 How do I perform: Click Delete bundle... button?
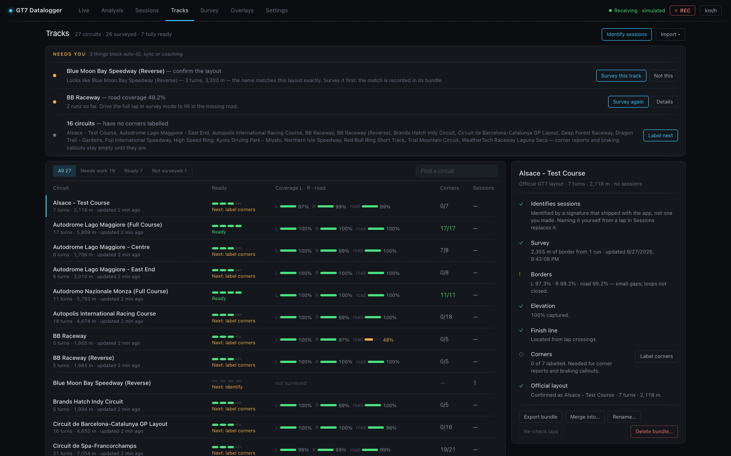pyautogui.click(x=654, y=431)
